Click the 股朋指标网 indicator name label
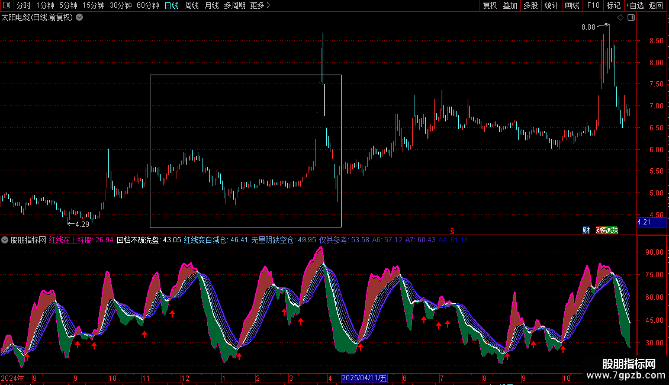The width and height of the screenshot is (669, 385). pos(28,240)
